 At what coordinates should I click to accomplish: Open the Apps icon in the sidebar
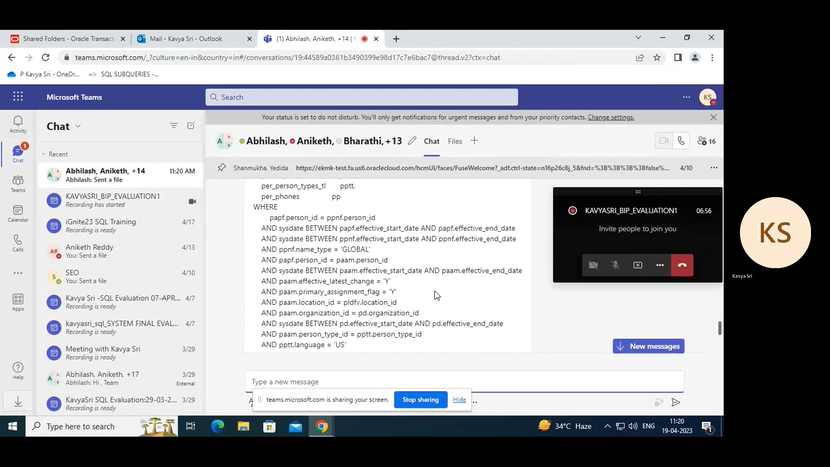point(18,302)
